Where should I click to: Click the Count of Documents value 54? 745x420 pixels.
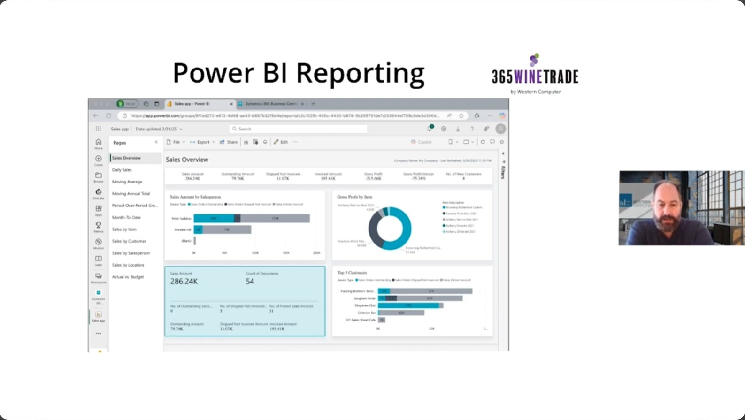point(250,282)
